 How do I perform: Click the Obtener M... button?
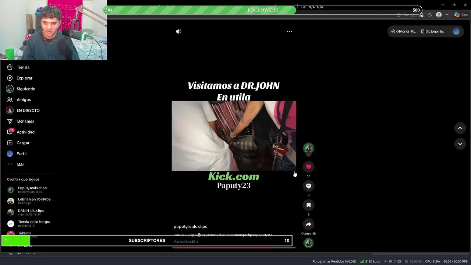coord(403,31)
